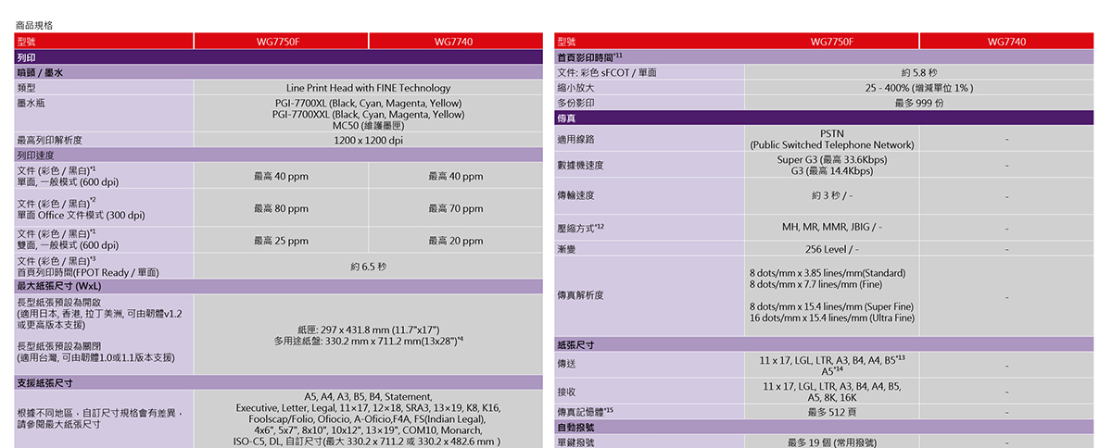
Task: Select the 傳送 row label
Action: [566, 365]
